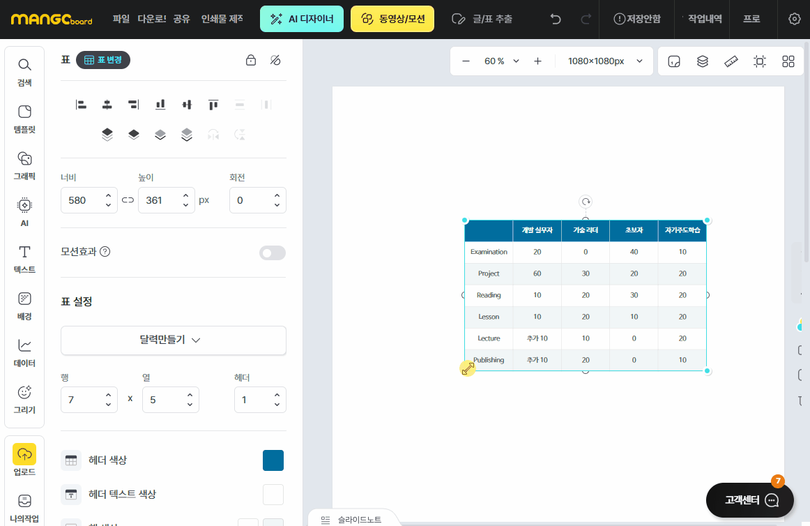Image resolution: width=810 pixels, height=526 pixels.
Task: Open the 검색 search panel
Action: pos(24,73)
